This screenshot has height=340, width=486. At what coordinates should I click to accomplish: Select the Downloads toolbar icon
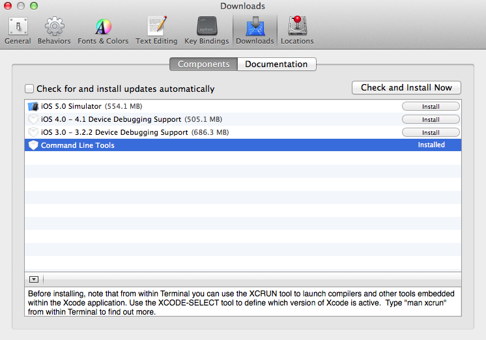click(255, 31)
